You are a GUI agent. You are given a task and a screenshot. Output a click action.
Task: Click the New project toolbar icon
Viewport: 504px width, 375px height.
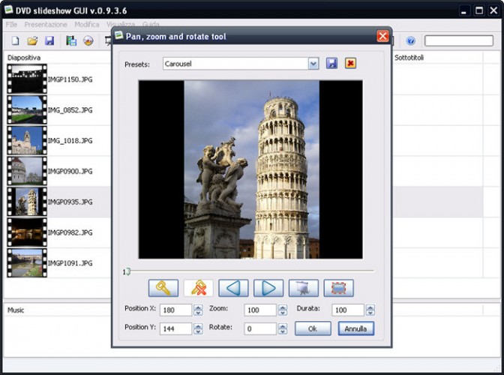coord(16,40)
